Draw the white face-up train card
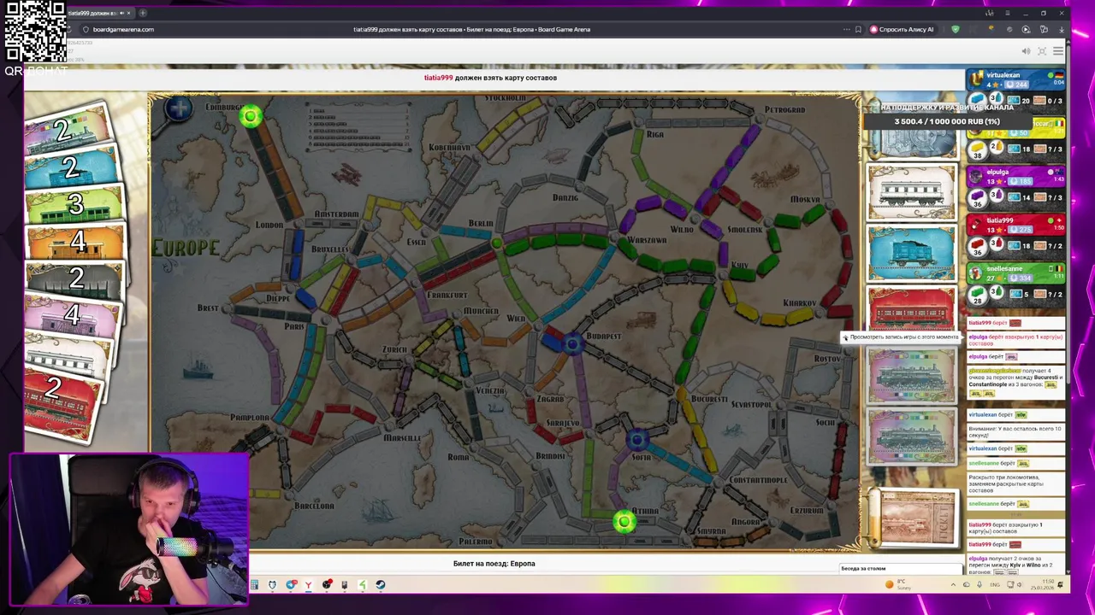This screenshot has height=615, width=1095. pyautogui.click(x=912, y=192)
